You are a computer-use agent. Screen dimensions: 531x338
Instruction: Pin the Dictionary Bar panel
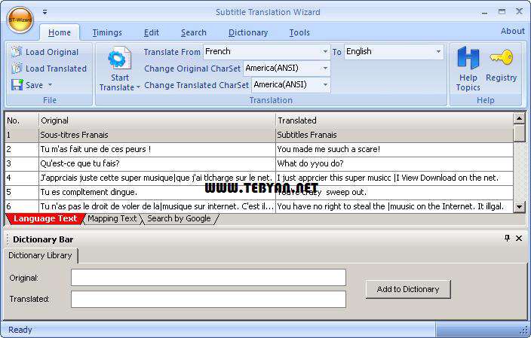pos(507,239)
